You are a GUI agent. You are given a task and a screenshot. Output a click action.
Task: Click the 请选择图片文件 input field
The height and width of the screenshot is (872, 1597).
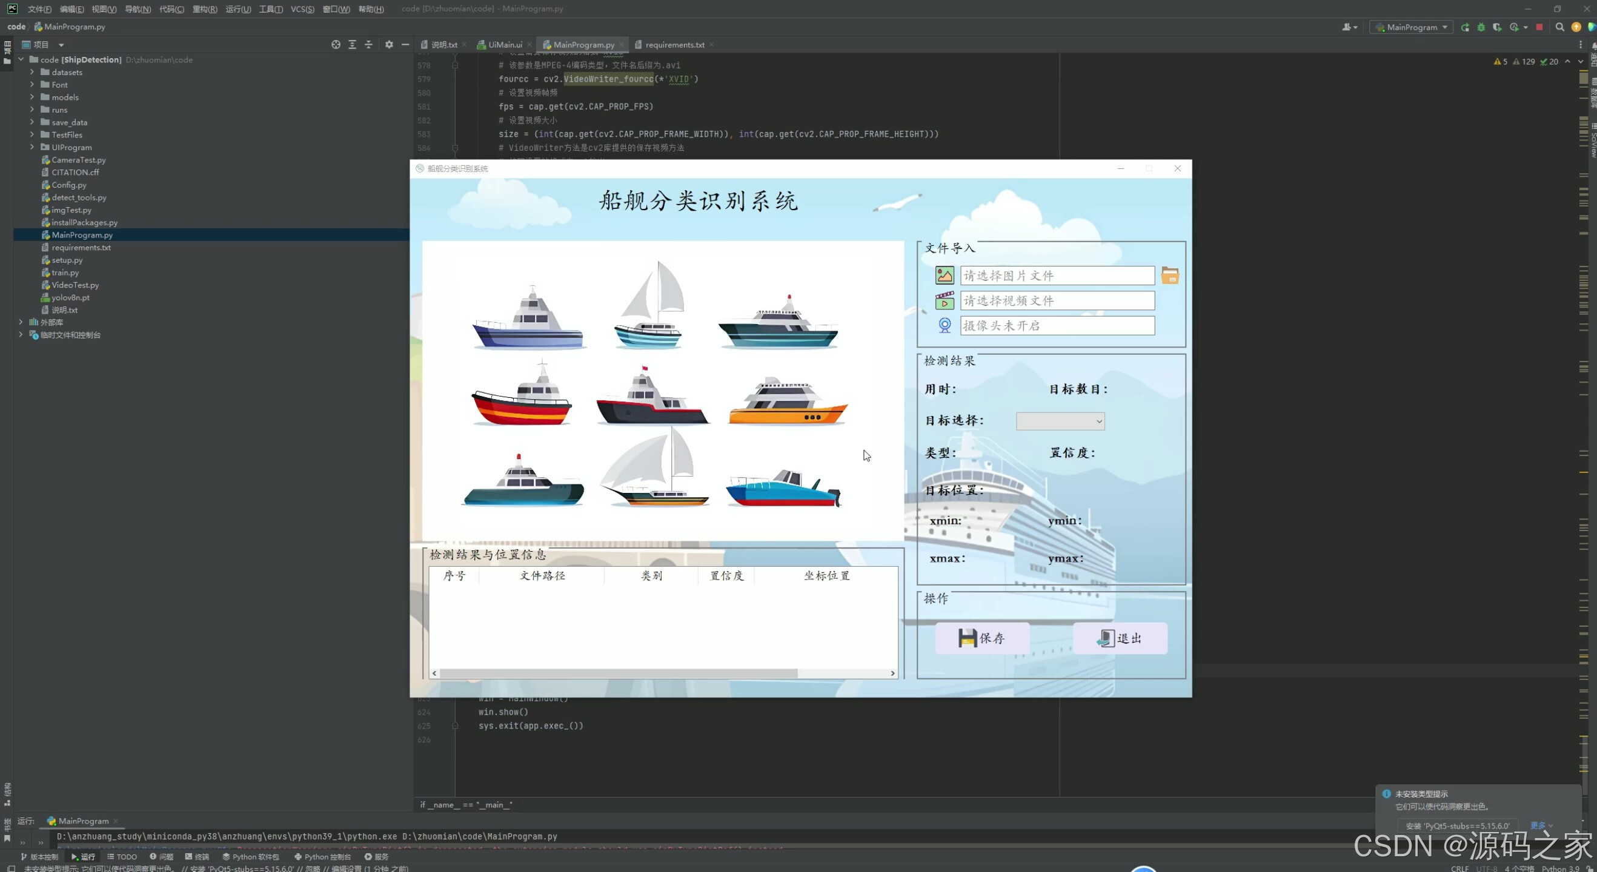[1057, 275]
